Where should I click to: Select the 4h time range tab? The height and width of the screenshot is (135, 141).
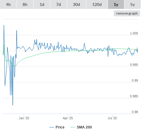[x=8, y=4]
